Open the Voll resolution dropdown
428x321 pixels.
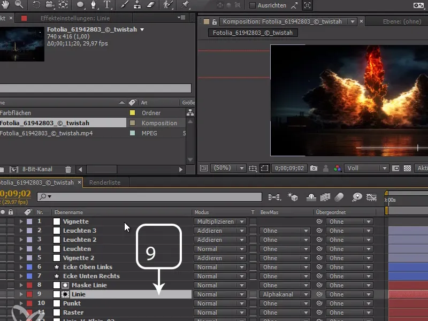pos(366,168)
